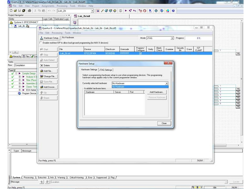Enable real-time ISP checkbox
This screenshot has width=252, height=189.
(41, 43)
